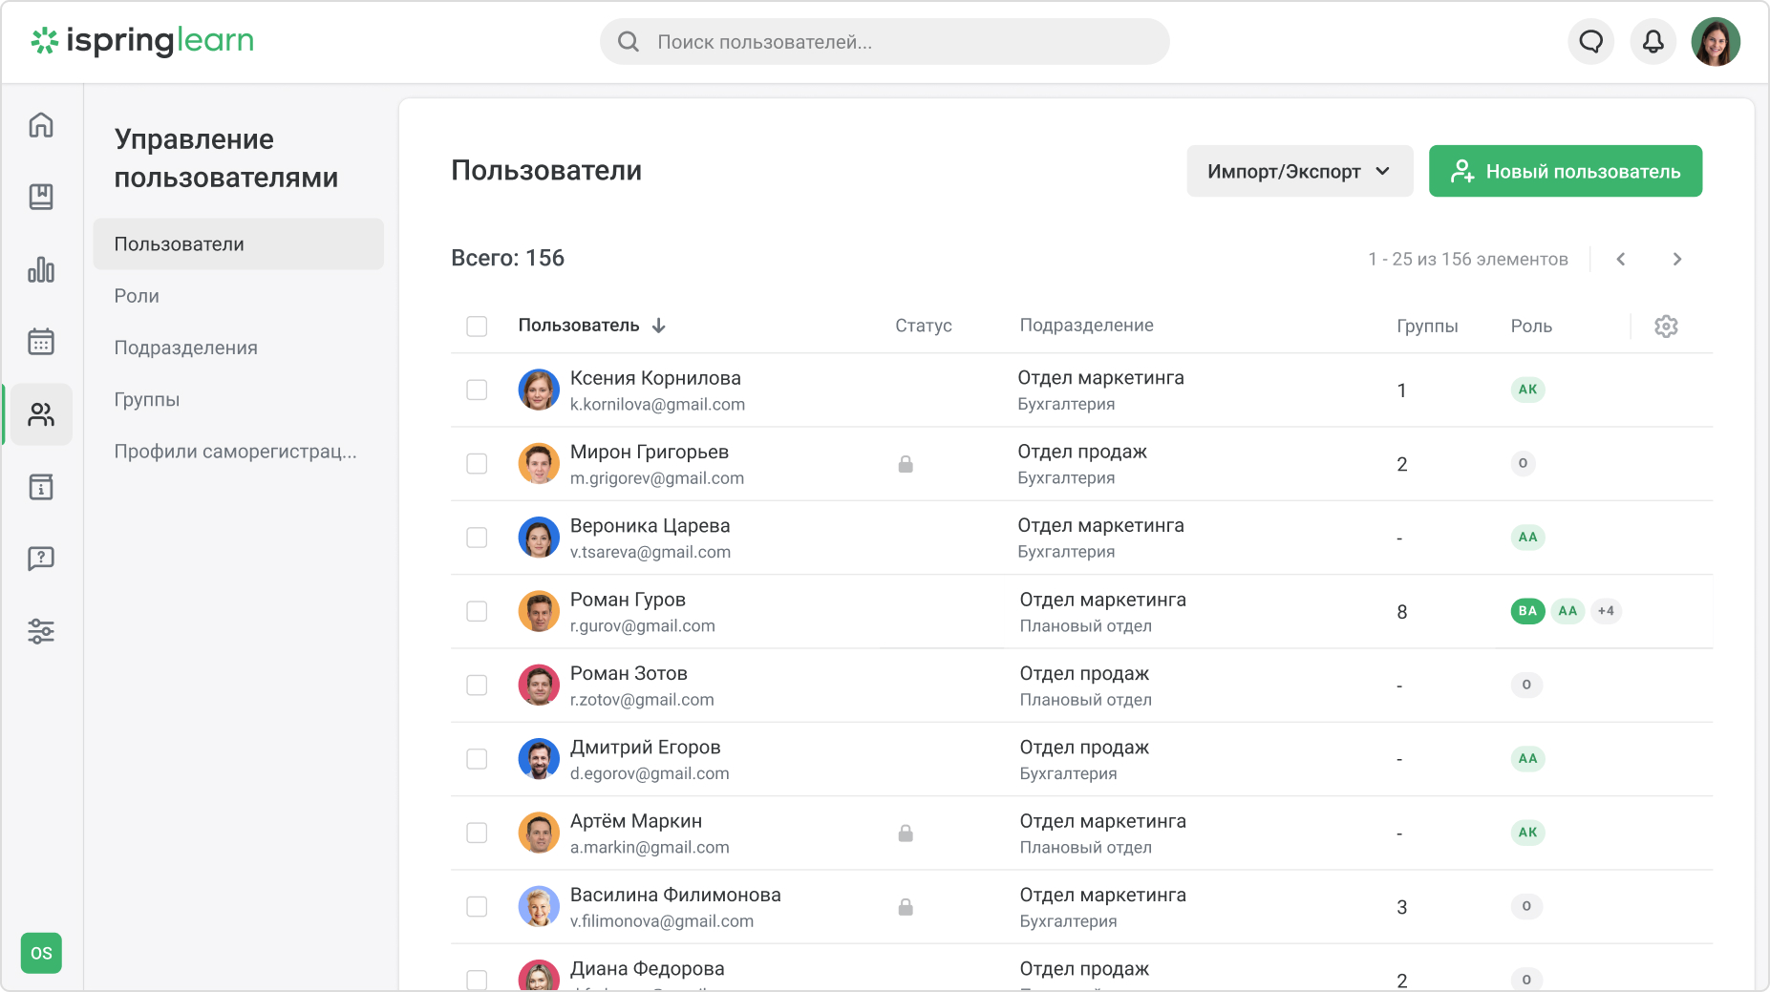Open the reports bar chart icon
Image resolution: width=1770 pixels, height=992 pixels.
tap(41, 269)
